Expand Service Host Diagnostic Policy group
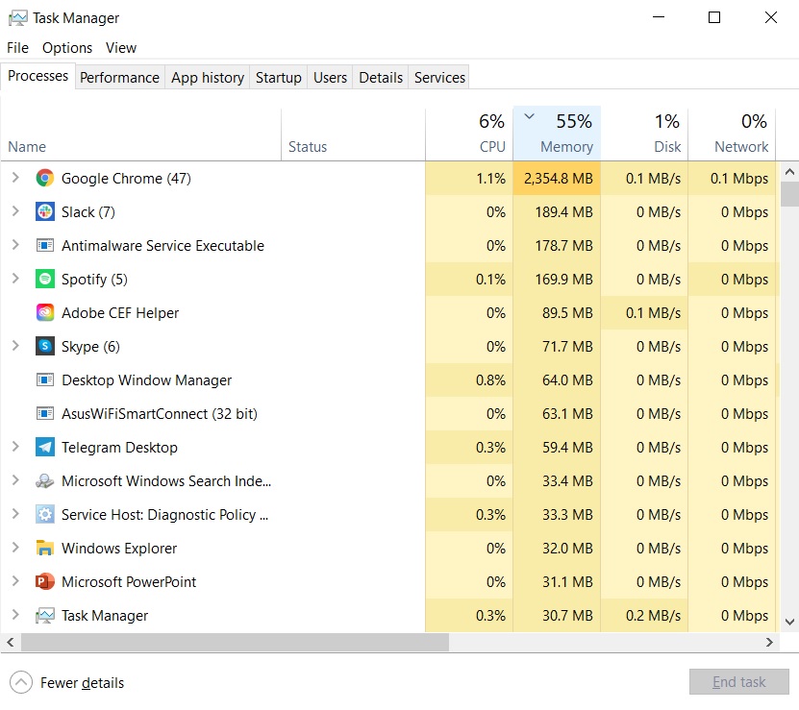Image resolution: width=799 pixels, height=710 pixels. pos(15,514)
